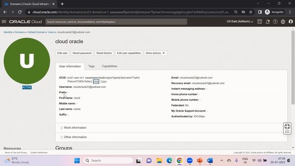This screenshot has width=295, height=166.
Task: Click the browser forward arrow
Action: point(12,12)
